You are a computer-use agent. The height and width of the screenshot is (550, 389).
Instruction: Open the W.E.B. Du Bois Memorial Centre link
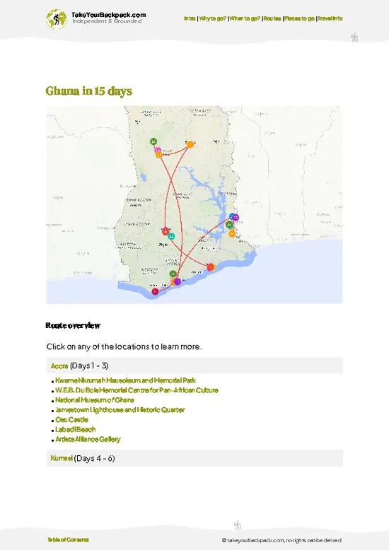tap(137, 390)
